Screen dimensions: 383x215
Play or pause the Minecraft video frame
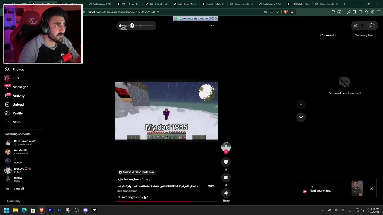pos(166,110)
